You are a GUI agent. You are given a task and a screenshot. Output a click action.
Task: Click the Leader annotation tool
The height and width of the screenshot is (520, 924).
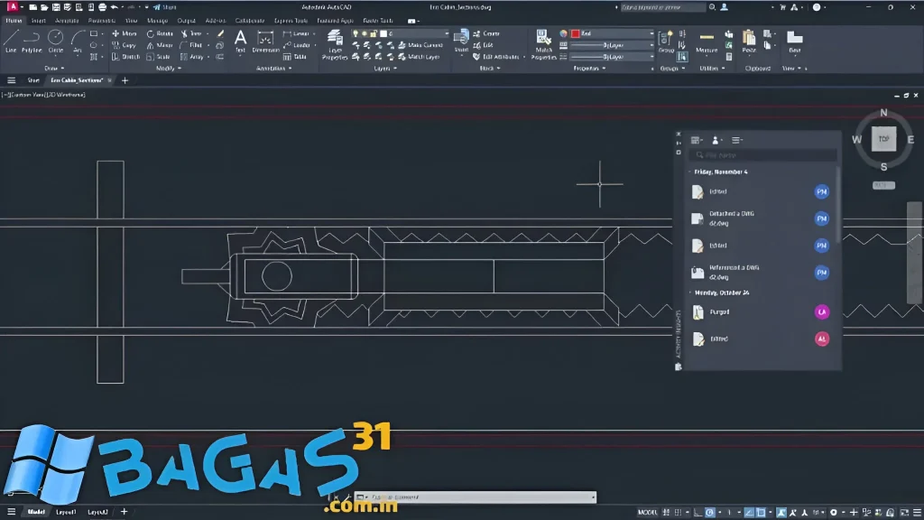[x=296, y=45]
